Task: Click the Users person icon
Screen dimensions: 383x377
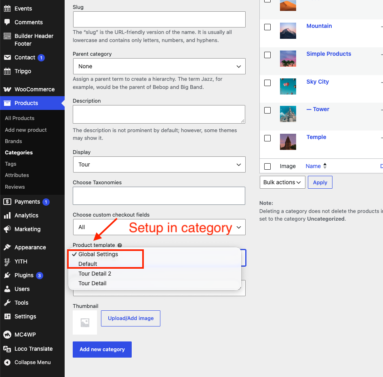Action: tap(7, 289)
